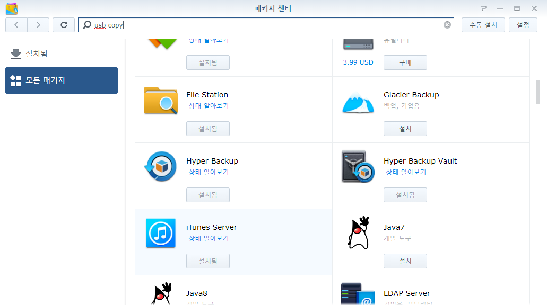Click the File Station folder icon

tap(160, 100)
